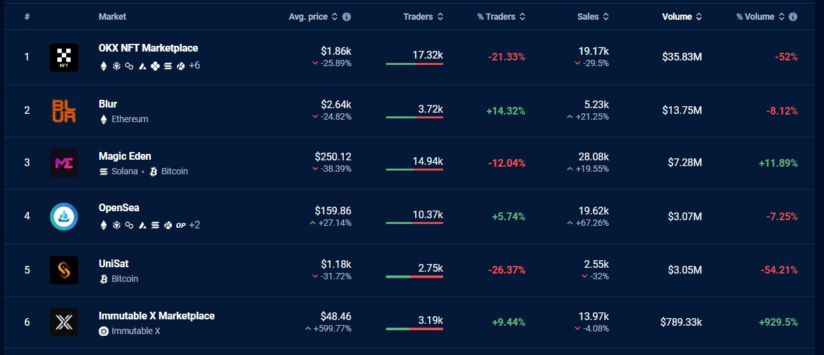Click the % Volume info icon
824x355 pixels.
point(793,17)
